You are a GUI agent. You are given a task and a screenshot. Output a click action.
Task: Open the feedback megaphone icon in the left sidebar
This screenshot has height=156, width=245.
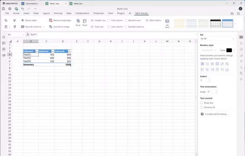4,55
